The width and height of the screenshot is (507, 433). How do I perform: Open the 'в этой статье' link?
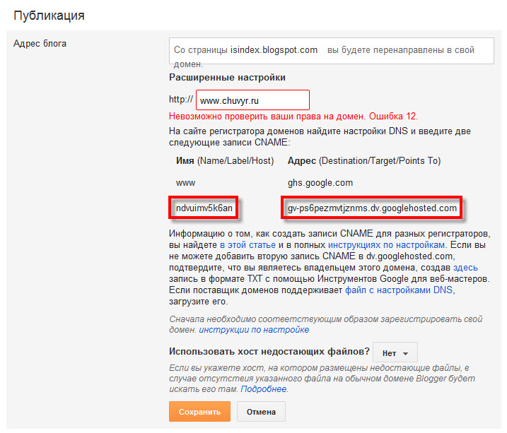point(247,244)
